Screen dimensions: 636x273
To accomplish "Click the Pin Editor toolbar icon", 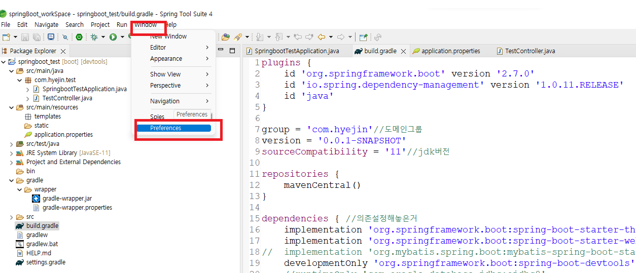I will pos(363,37).
